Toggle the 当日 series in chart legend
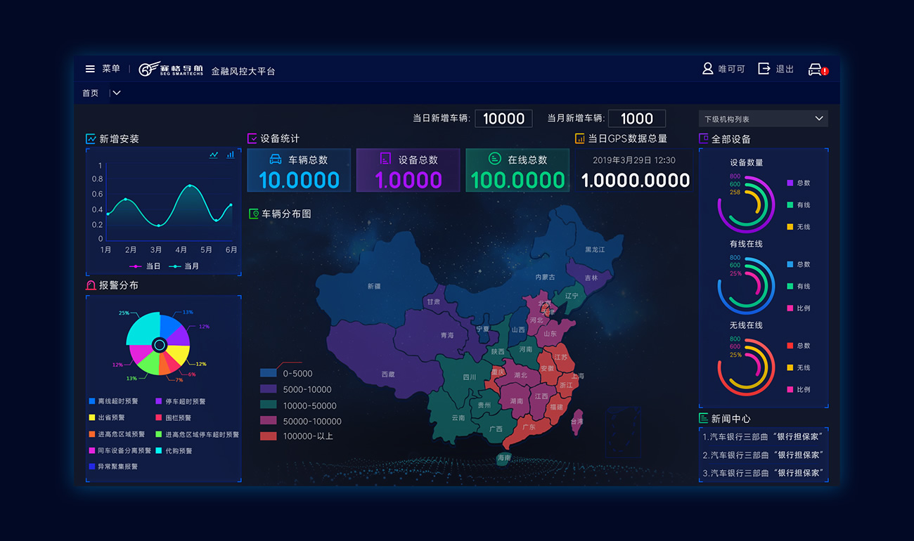Screen dimensions: 914x541 [x=146, y=266]
